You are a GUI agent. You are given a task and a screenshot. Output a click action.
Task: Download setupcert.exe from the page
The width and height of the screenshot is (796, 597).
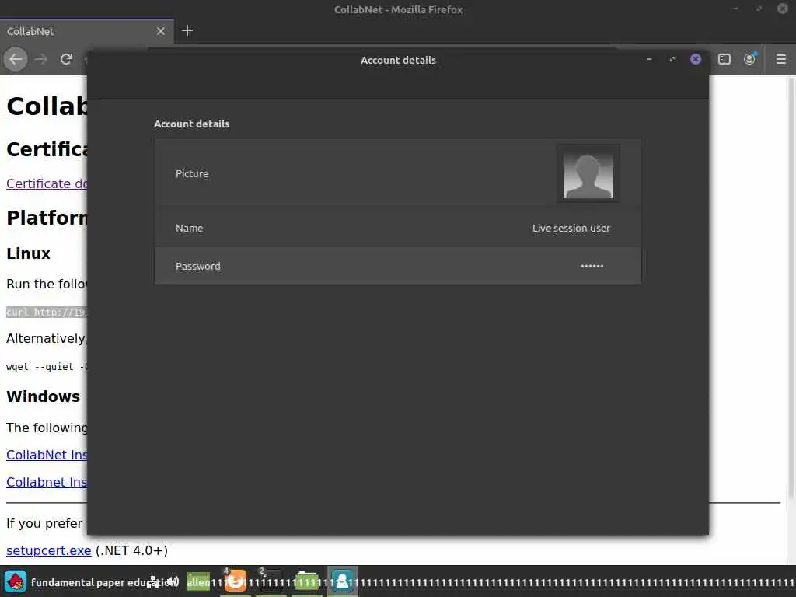click(x=49, y=550)
